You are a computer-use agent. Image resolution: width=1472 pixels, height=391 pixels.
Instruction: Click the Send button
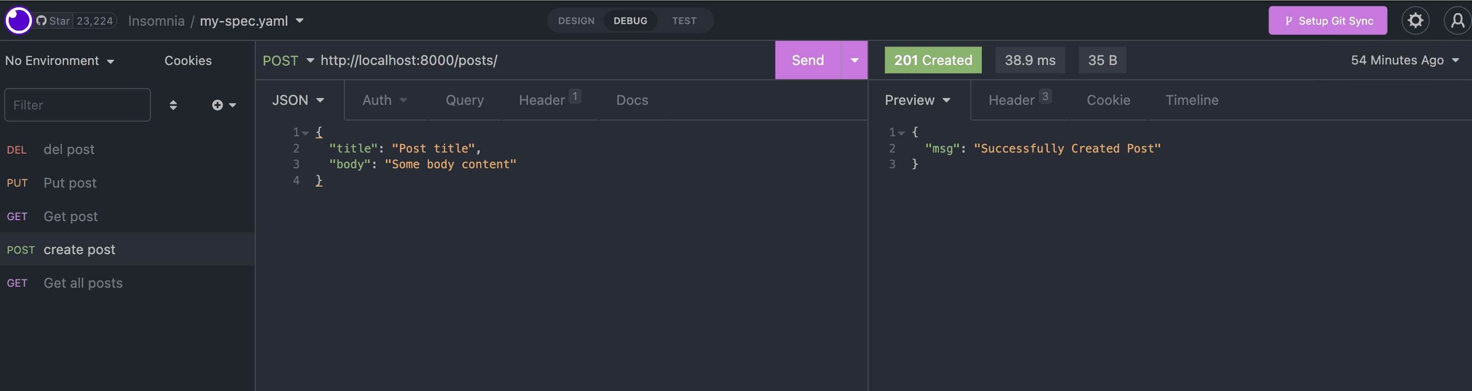[807, 60]
